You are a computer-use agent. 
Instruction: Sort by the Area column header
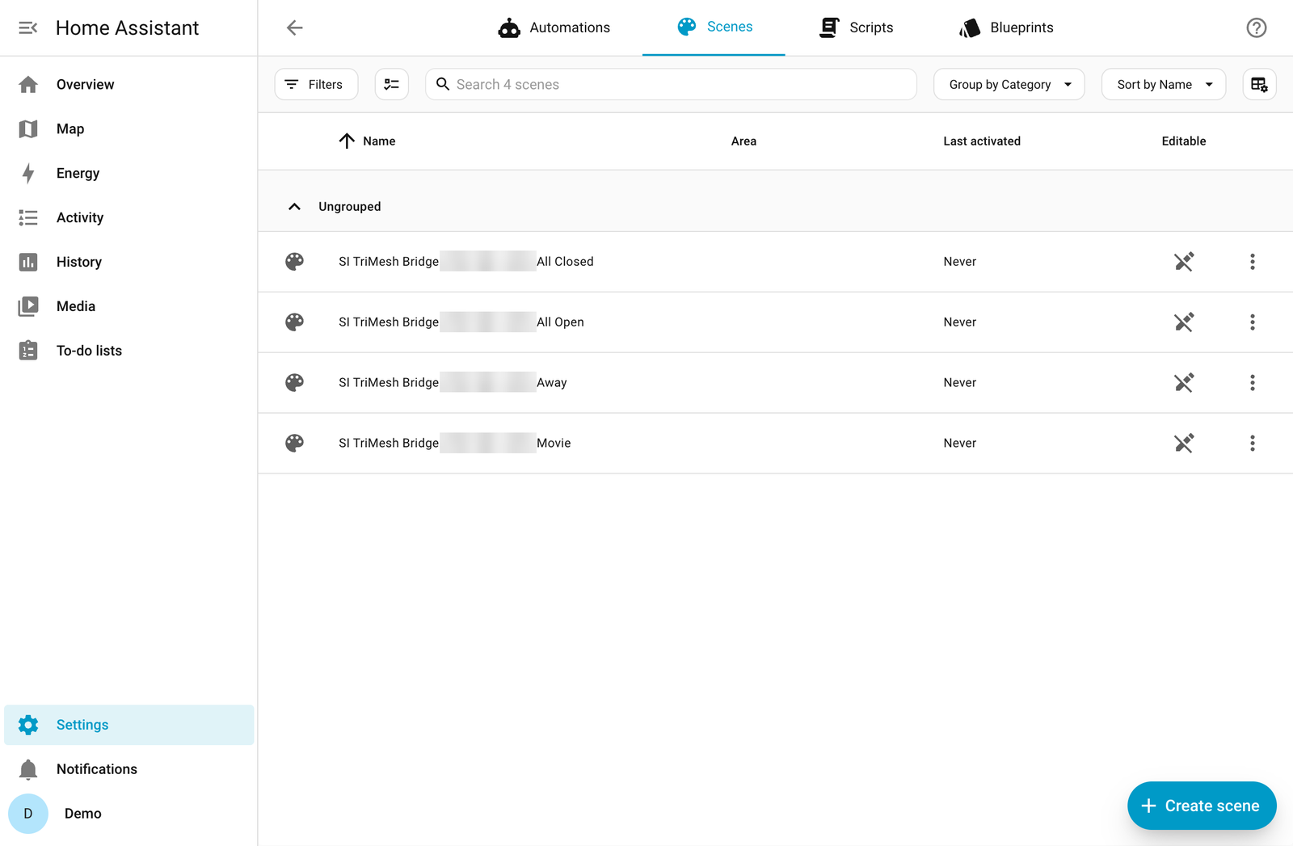(x=743, y=141)
